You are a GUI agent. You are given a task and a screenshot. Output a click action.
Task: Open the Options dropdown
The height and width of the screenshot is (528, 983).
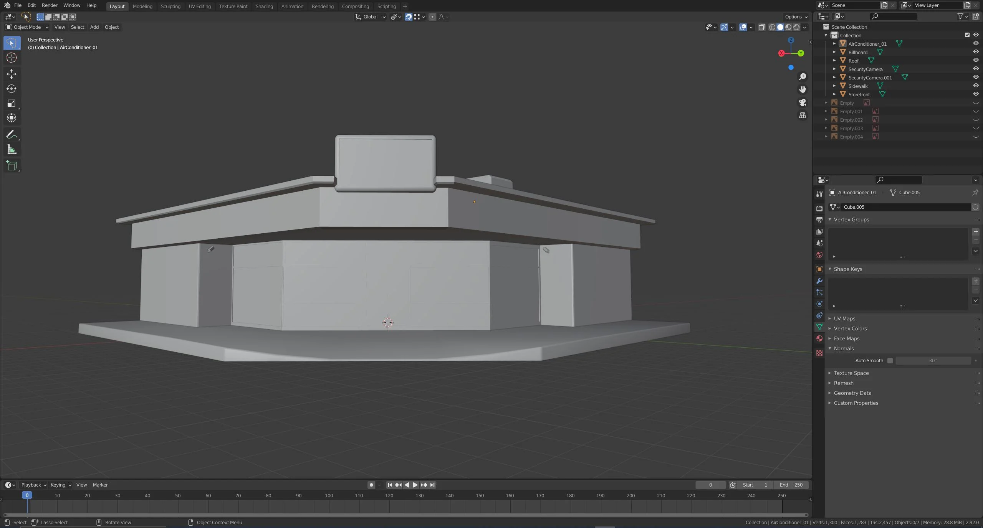point(796,17)
